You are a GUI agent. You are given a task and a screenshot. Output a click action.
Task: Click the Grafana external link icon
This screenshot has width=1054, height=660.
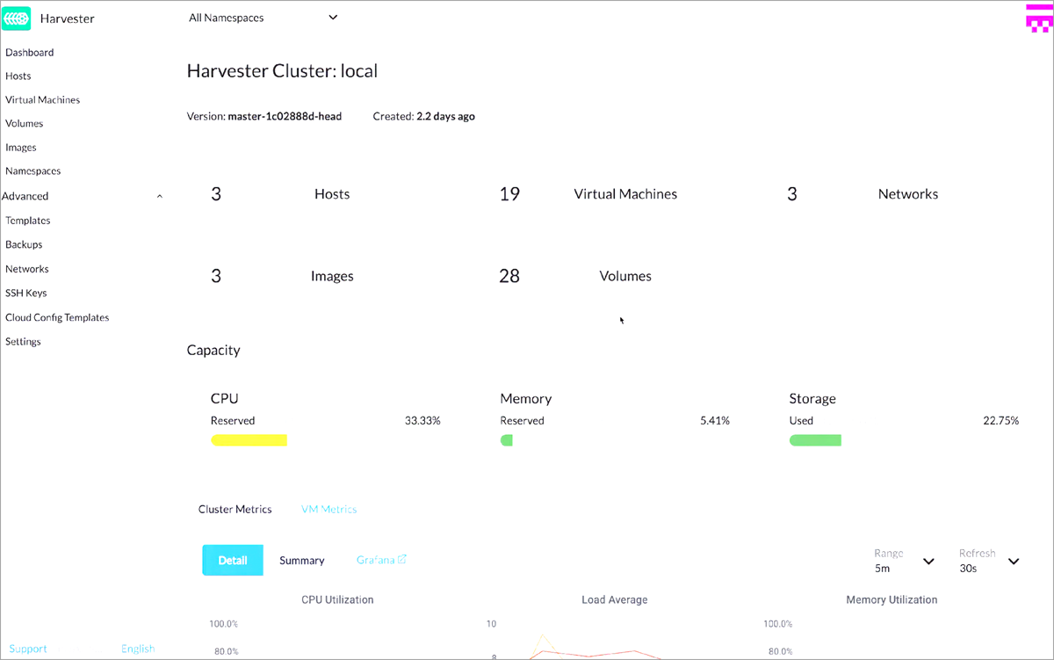pyautogui.click(x=402, y=560)
